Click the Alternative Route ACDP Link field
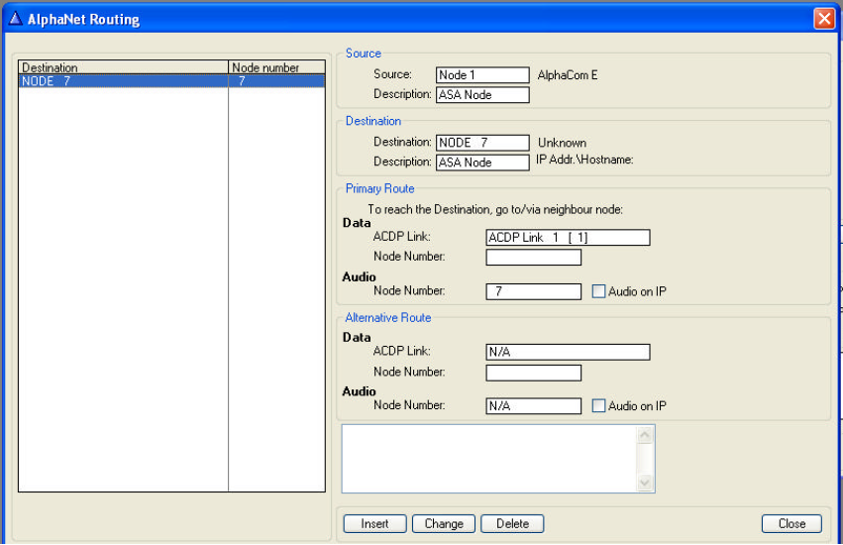 coord(568,352)
